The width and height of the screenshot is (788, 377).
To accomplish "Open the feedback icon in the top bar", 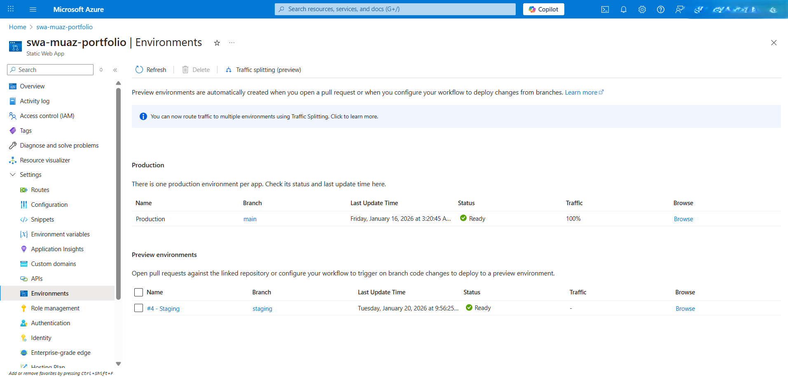I will pos(680,9).
